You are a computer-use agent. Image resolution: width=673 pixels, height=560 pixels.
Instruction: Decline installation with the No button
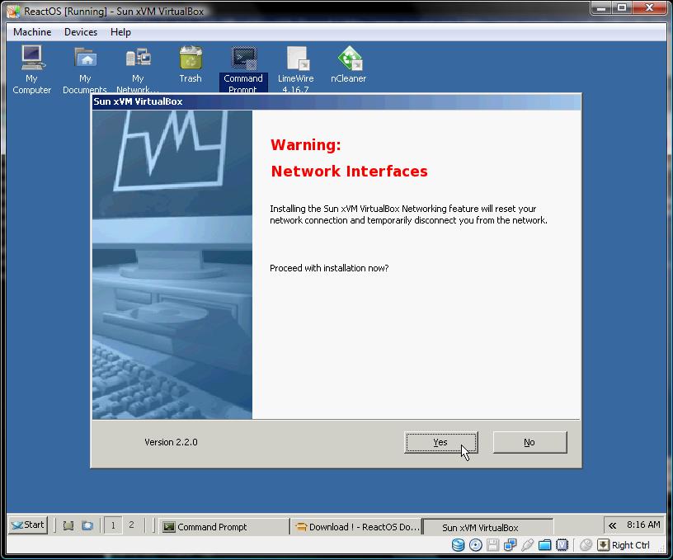(529, 442)
